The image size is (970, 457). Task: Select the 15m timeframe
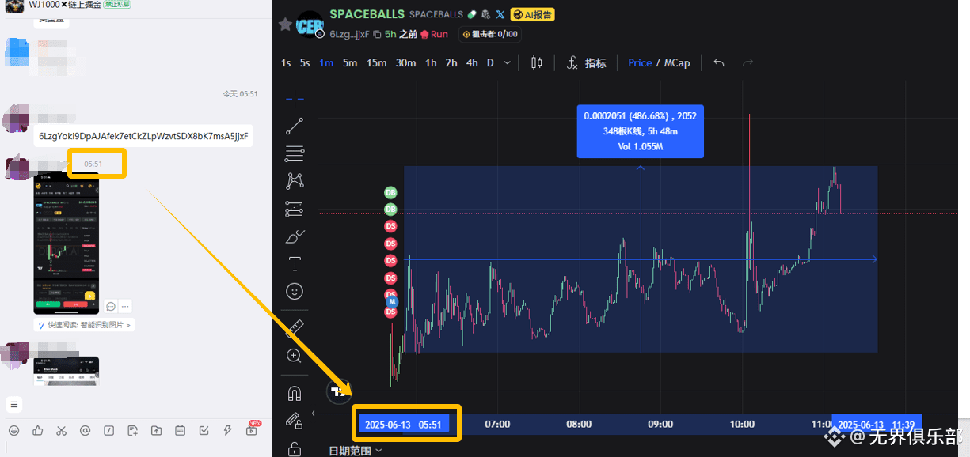[377, 63]
